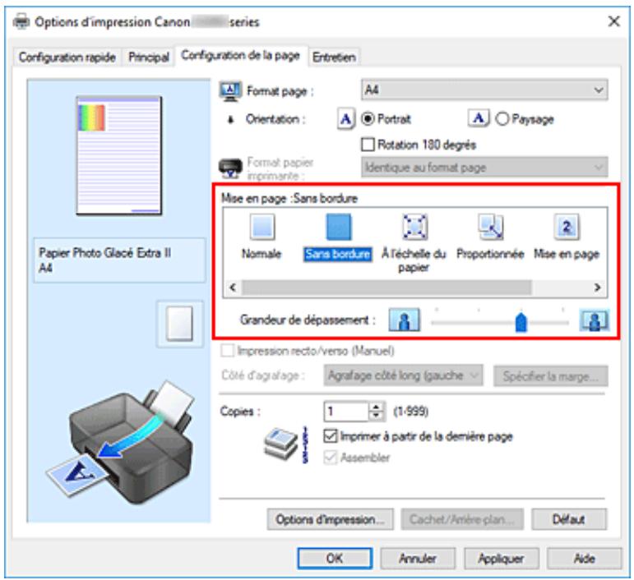Switch to the Principal tab
634x580 pixels.
[x=148, y=58]
